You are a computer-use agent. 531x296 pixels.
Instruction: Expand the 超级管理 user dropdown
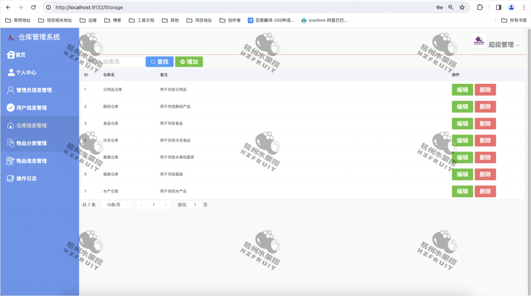point(504,45)
